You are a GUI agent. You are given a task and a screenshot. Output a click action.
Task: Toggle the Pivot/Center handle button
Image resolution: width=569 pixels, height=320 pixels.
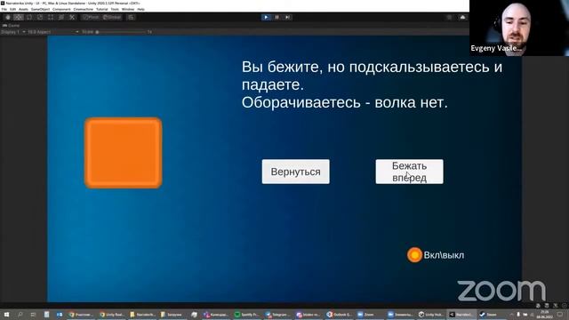(91, 17)
